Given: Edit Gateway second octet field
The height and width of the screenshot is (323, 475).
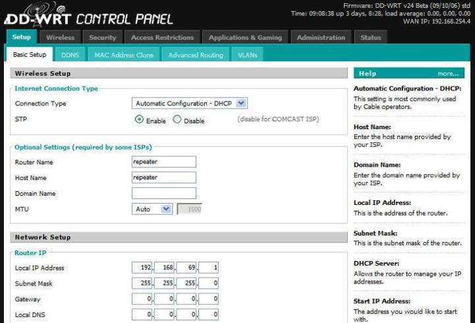Looking at the screenshot, I should point(164,299).
